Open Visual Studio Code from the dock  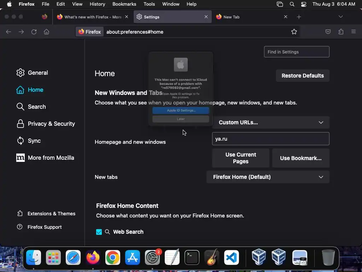(232, 257)
